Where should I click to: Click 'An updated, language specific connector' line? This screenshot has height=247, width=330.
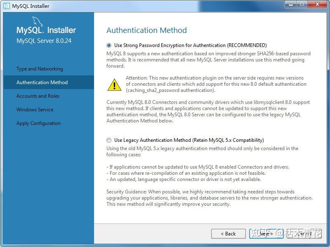coord(184,179)
